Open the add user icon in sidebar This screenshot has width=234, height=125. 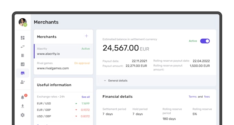pyautogui.click(x=22, y=82)
